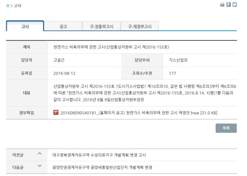Share on Facebook via icon
This screenshot has width=247, height=176.
(229, 4)
